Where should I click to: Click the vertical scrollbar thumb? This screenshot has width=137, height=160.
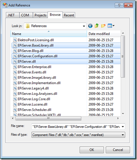coord(123,57)
